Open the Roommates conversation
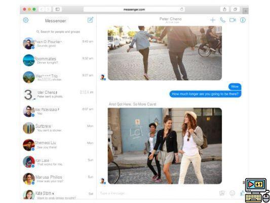Screen dimensions: 270x203 pos(58,60)
